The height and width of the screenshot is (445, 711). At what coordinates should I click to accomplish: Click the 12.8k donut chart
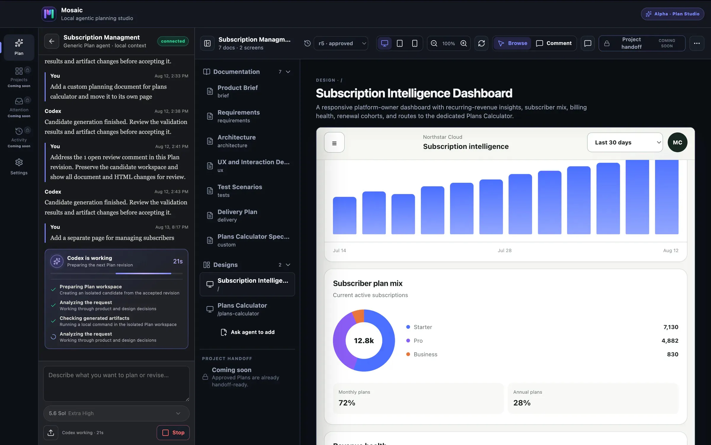(364, 340)
